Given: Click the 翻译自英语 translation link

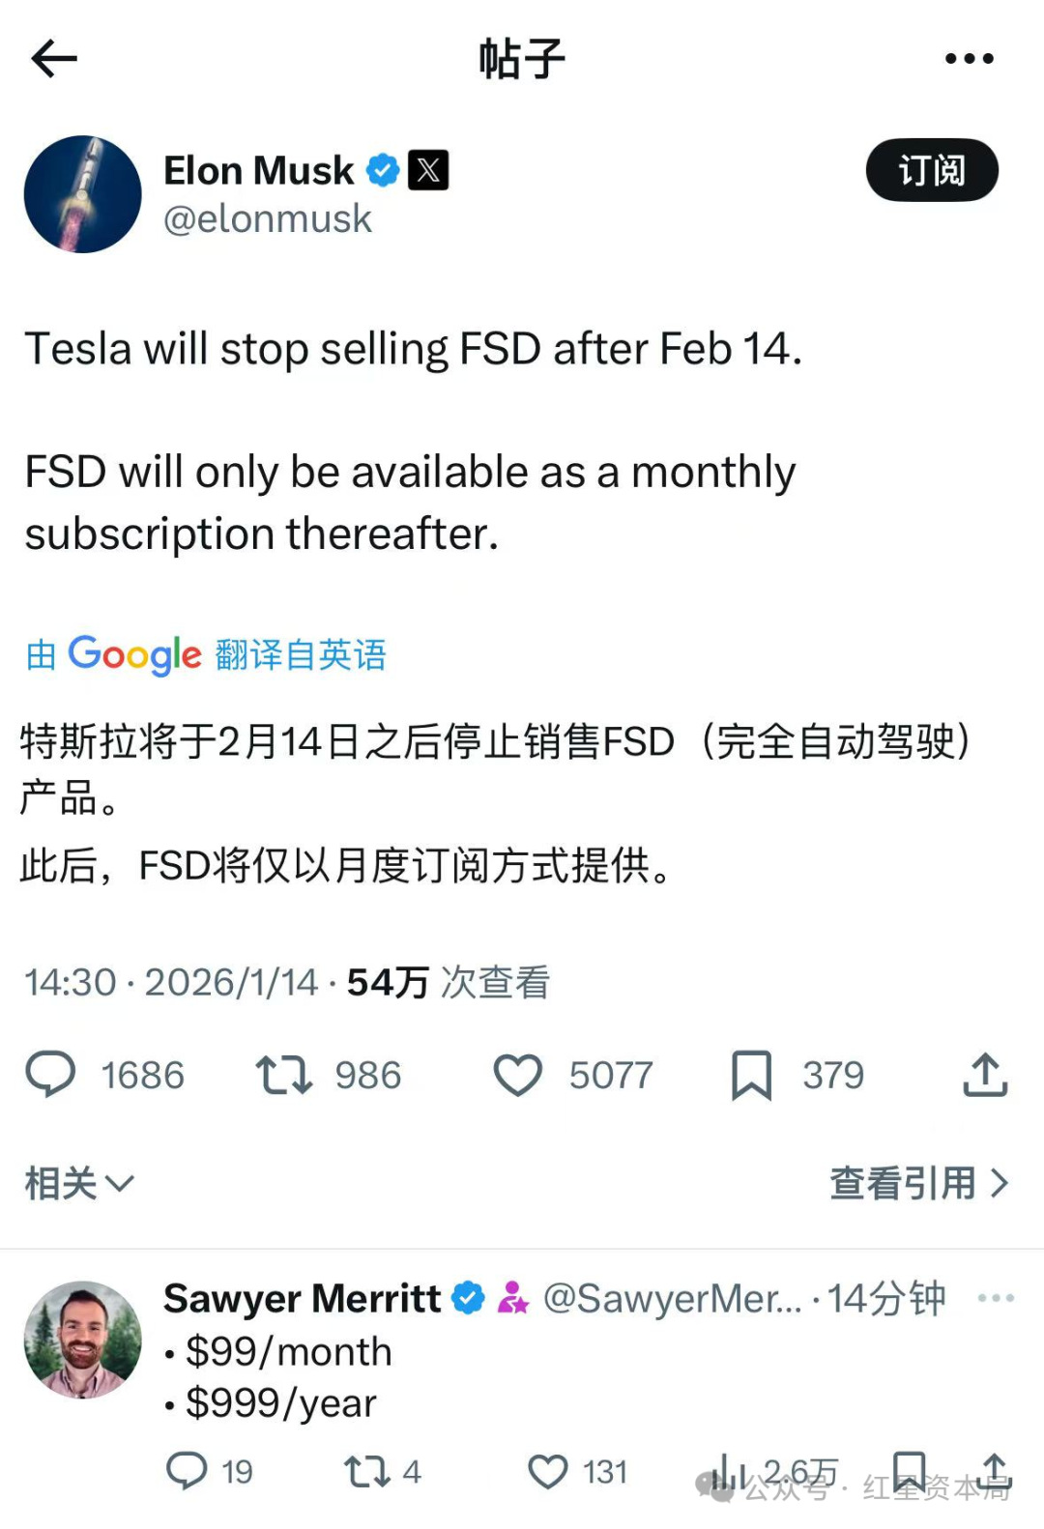Looking at the screenshot, I should 299,654.
